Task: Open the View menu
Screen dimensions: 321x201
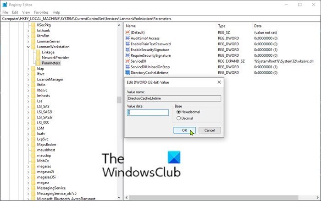Action: click(x=26, y=12)
